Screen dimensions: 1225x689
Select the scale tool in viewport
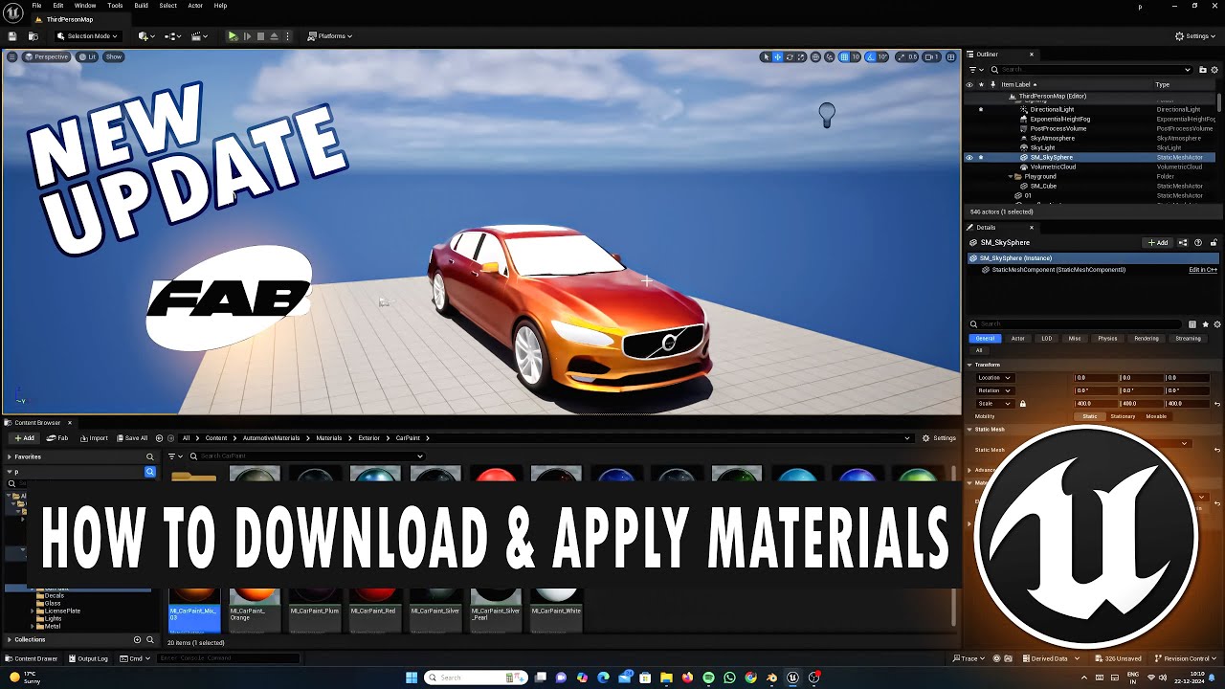800,57
